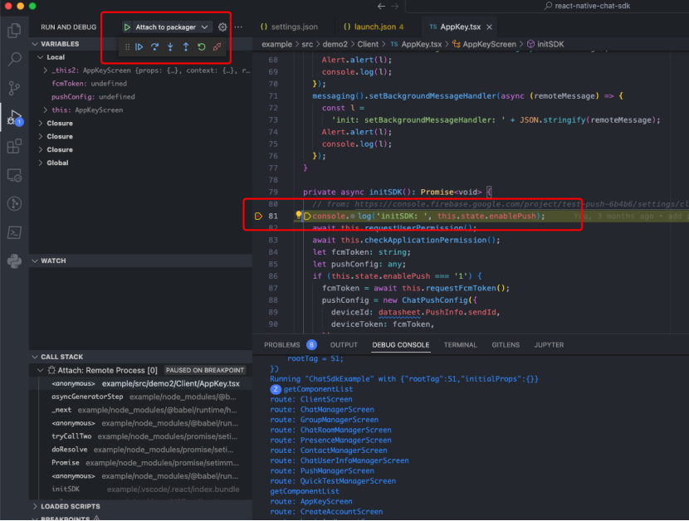Click 'route: PushManagerScreen' console line
Image resolution: width=689 pixels, height=521 pixels.
pos(321,471)
